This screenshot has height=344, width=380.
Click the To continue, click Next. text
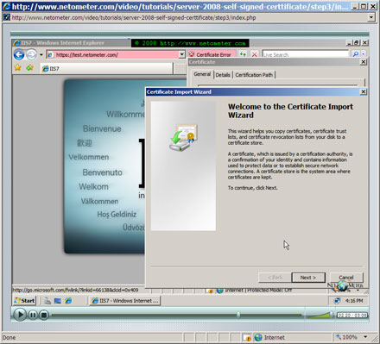[x=253, y=188]
